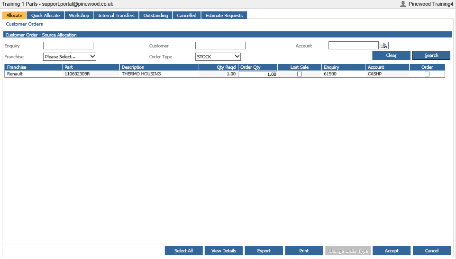Click the Export button

(x=264, y=251)
